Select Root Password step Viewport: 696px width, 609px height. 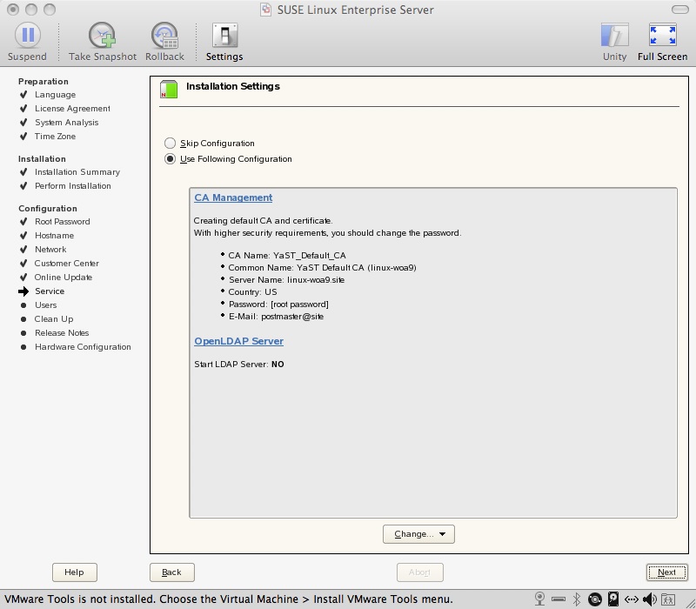tap(63, 222)
